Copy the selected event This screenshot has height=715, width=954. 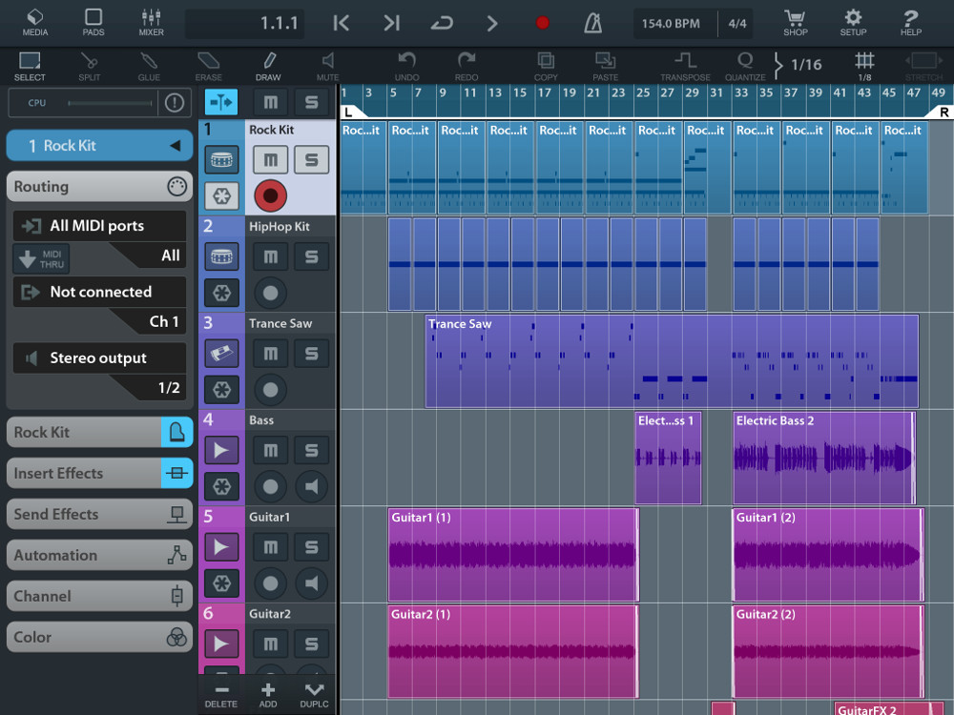click(x=546, y=67)
